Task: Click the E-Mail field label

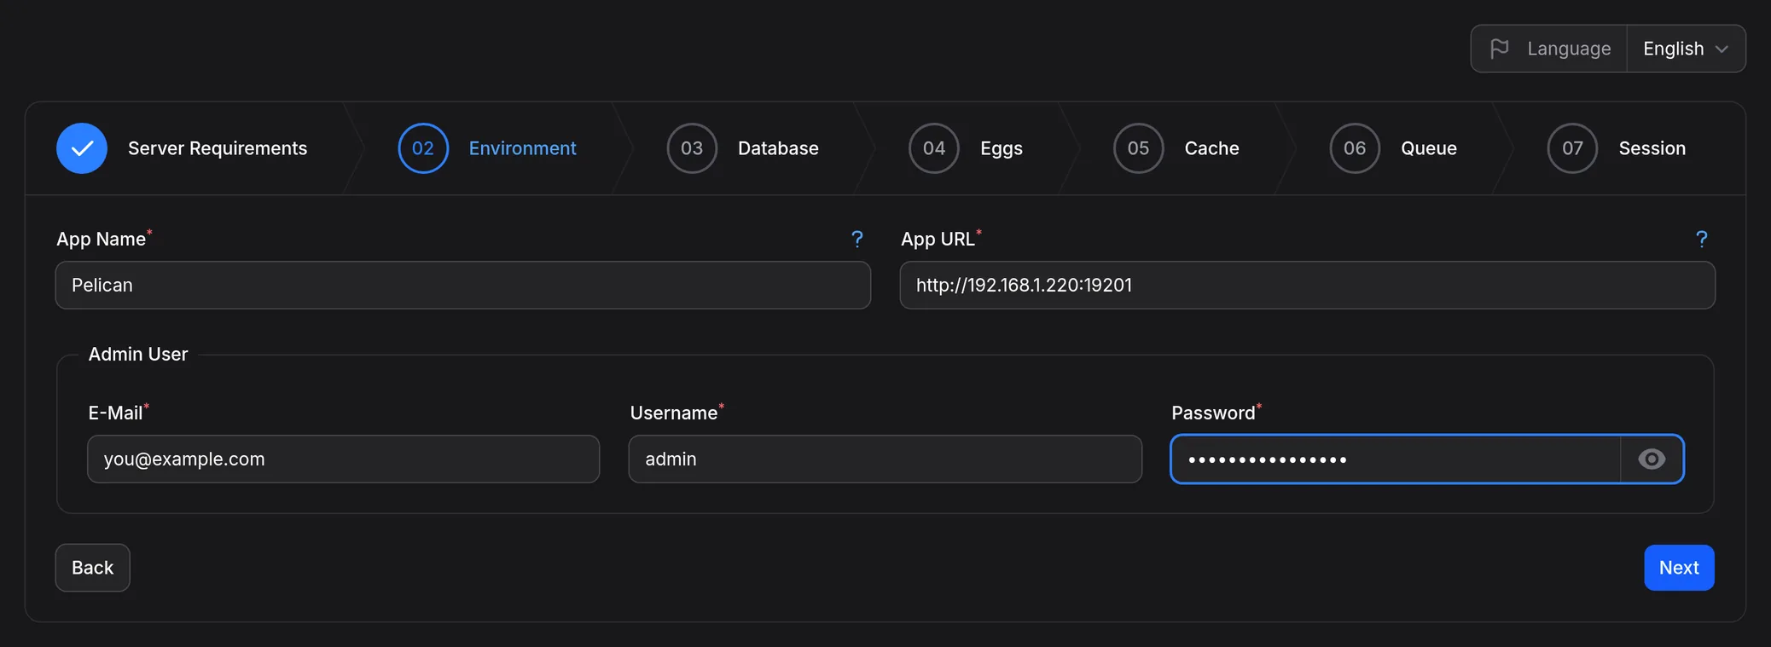Action: 115,413
